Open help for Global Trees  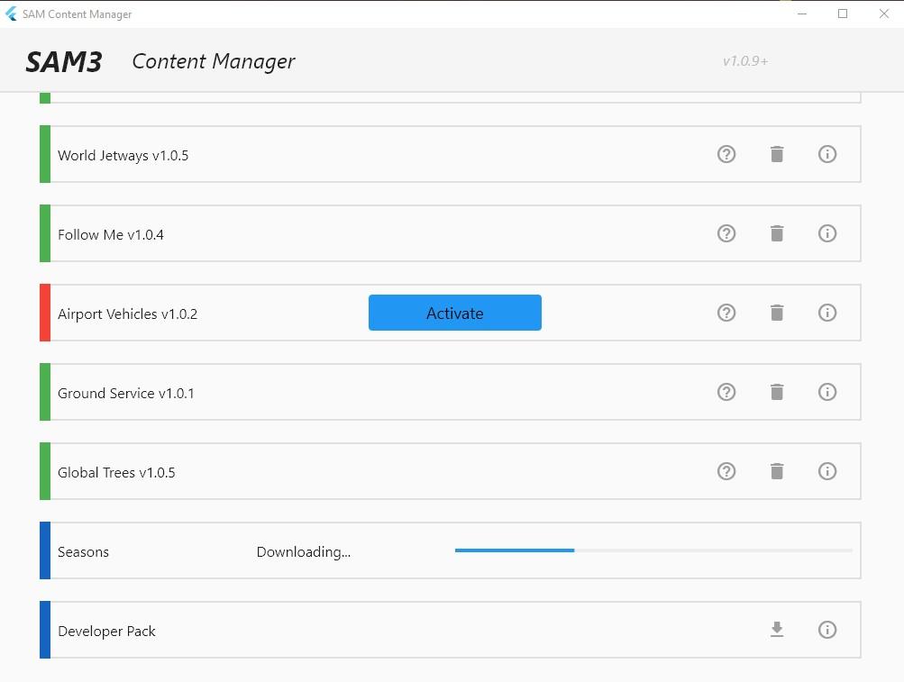[726, 471]
